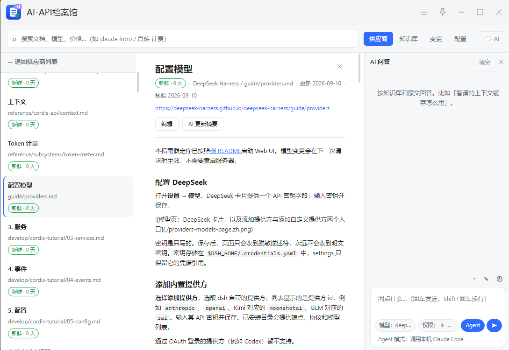Click Agent 模式 status line
The image size is (509, 350).
coord(421,339)
